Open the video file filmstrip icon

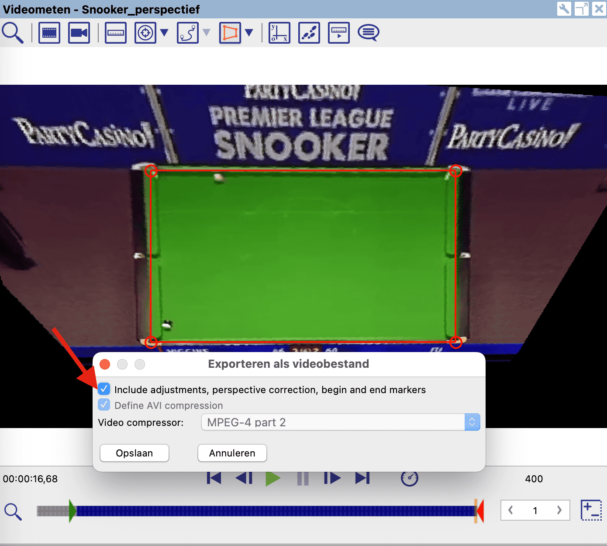point(49,33)
